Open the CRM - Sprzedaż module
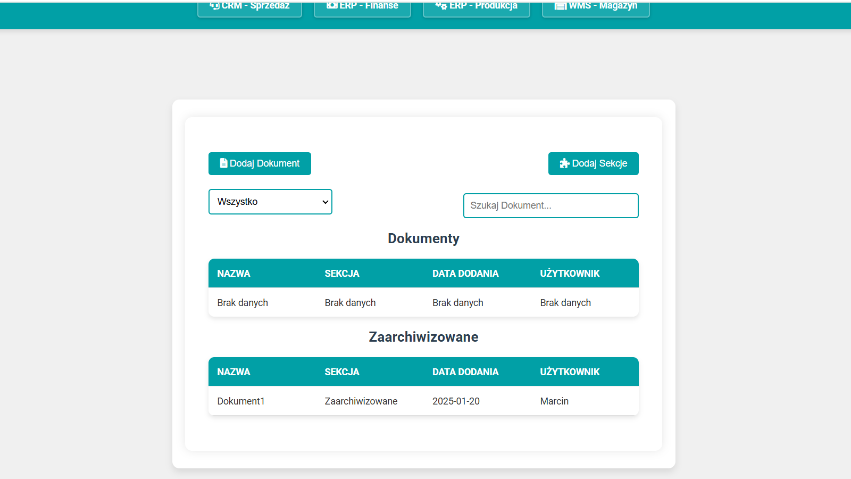The width and height of the screenshot is (851, 479). [249, 9]
